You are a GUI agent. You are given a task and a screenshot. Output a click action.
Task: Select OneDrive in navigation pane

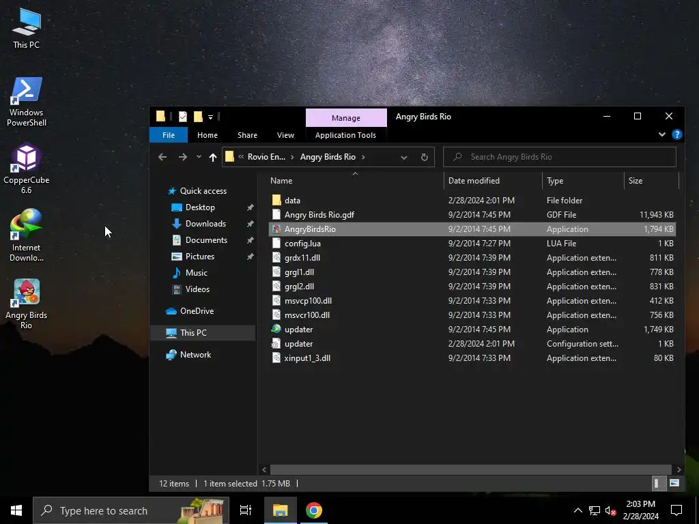tap(197, 311)
